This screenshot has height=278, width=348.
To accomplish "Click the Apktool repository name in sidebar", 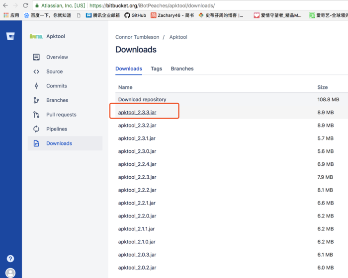I will 56,36.
